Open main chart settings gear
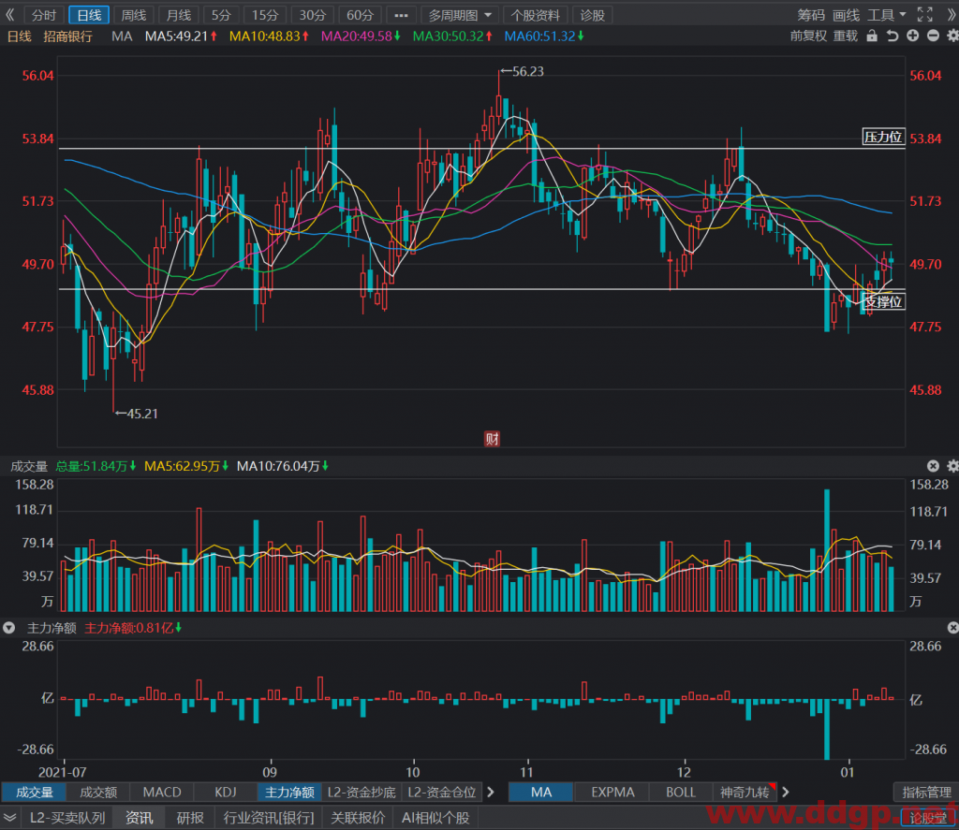Viewport: 959px width, 830px height. (952, 36)
